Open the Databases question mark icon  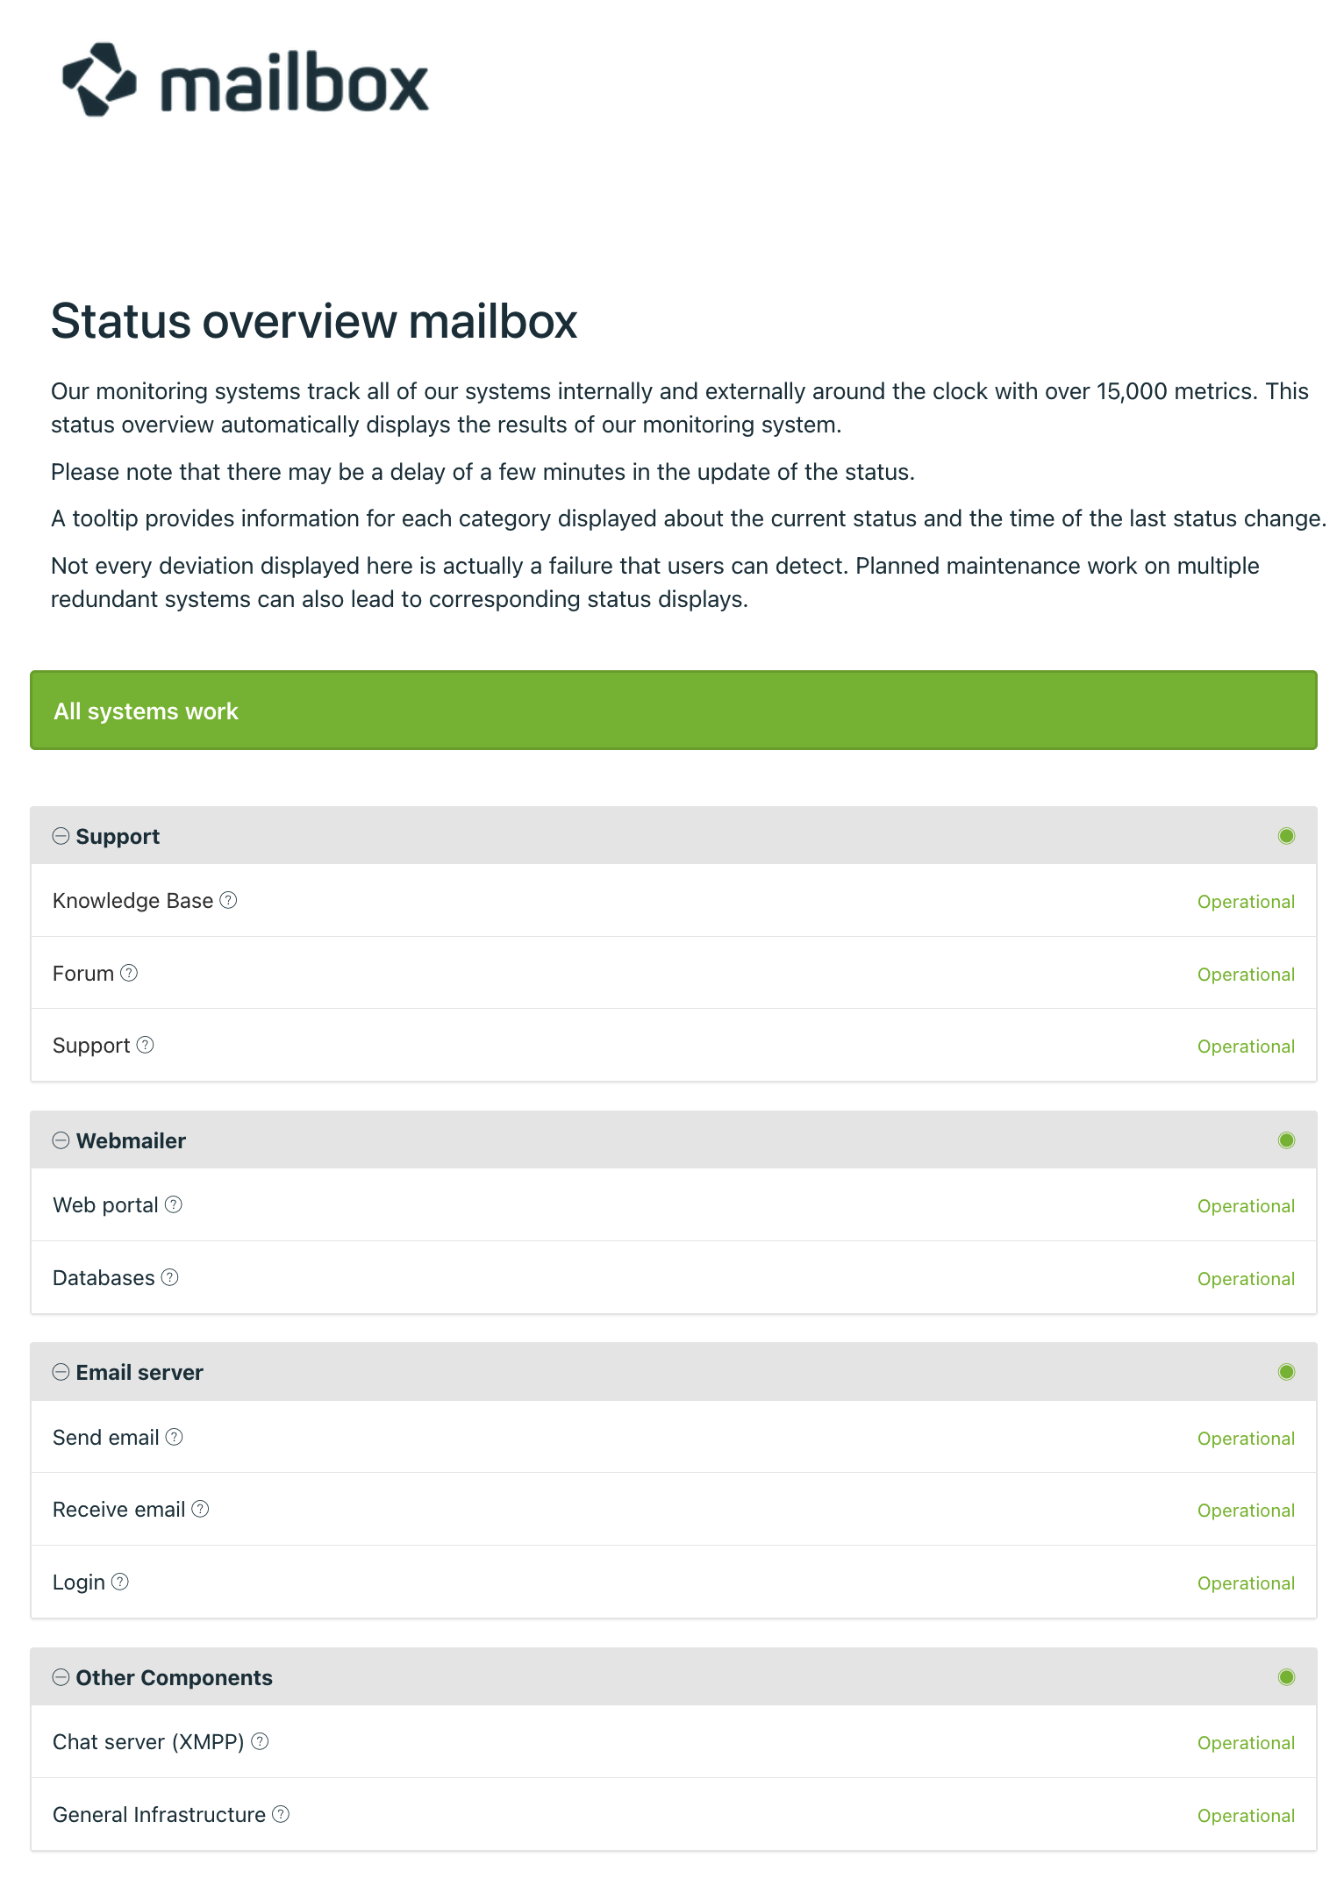(170, 1277)
